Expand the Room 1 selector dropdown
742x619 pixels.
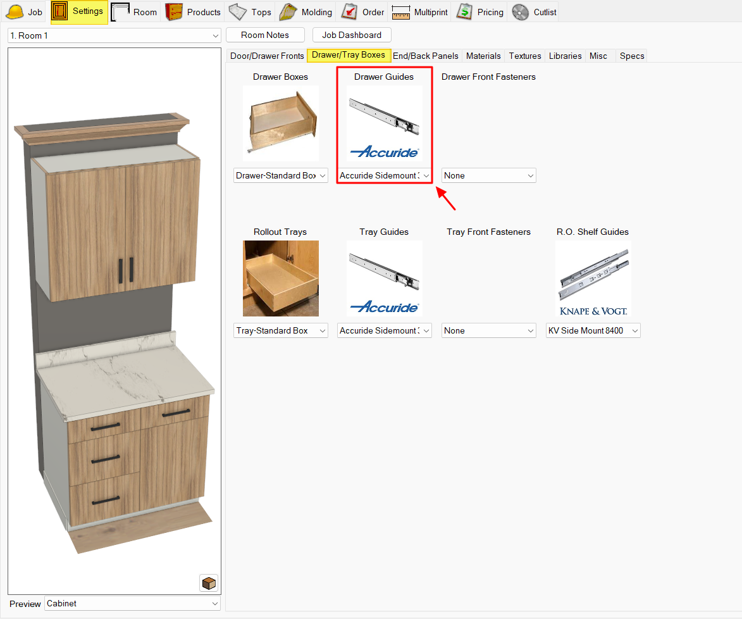114,35
